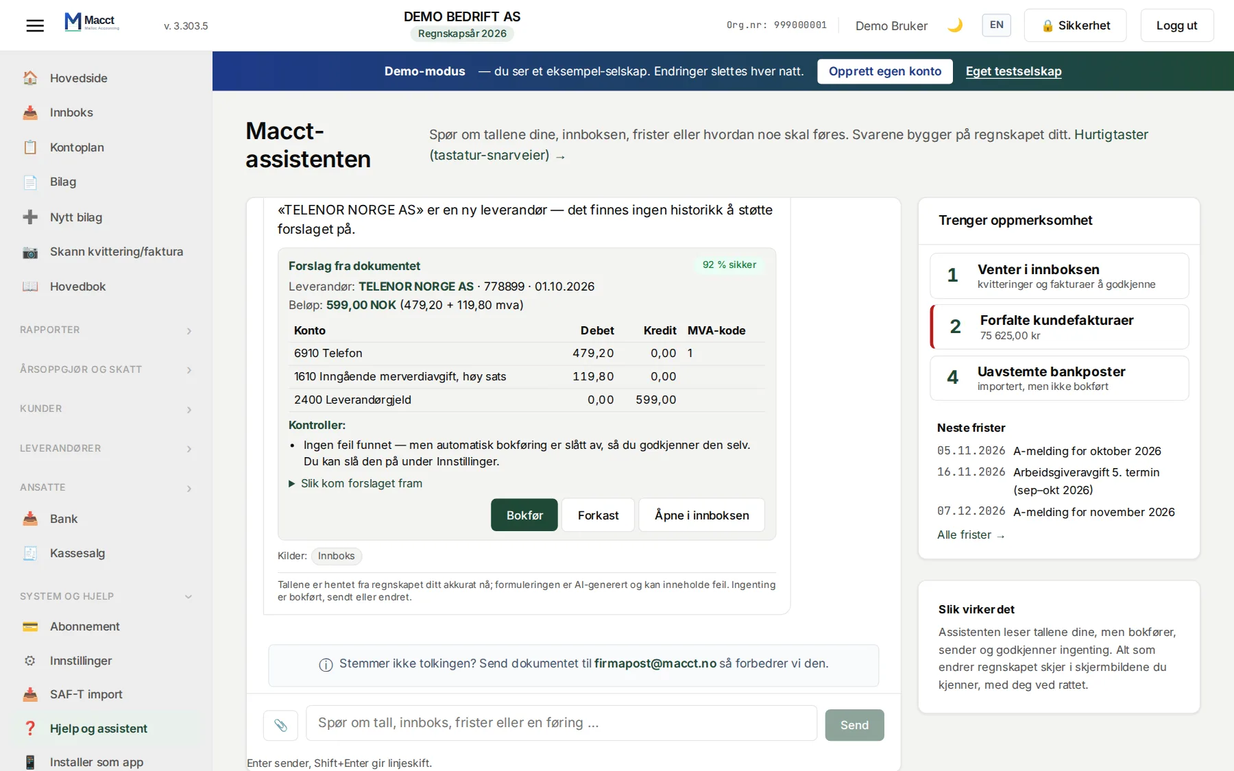1234x771 pixels.
Task: Expand the RAPPORTER section
Action: (x=106, y=330)
